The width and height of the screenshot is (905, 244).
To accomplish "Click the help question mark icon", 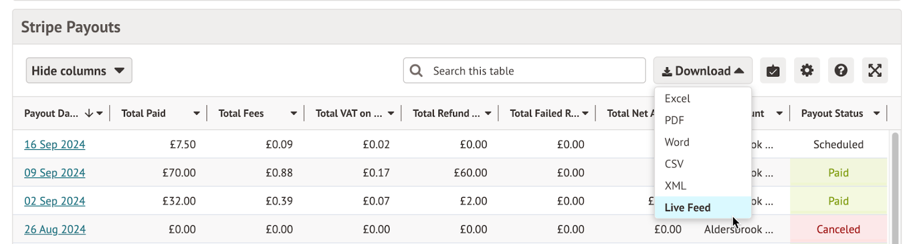I will click(841, 71).
